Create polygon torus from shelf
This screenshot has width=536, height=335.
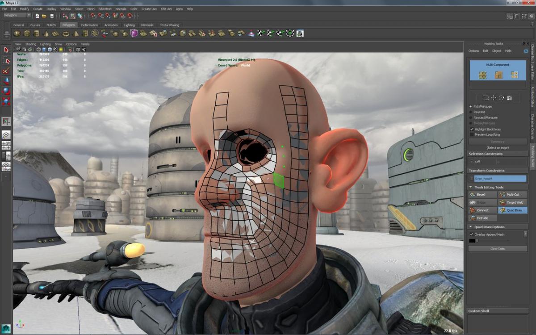(x=66, y=33)
